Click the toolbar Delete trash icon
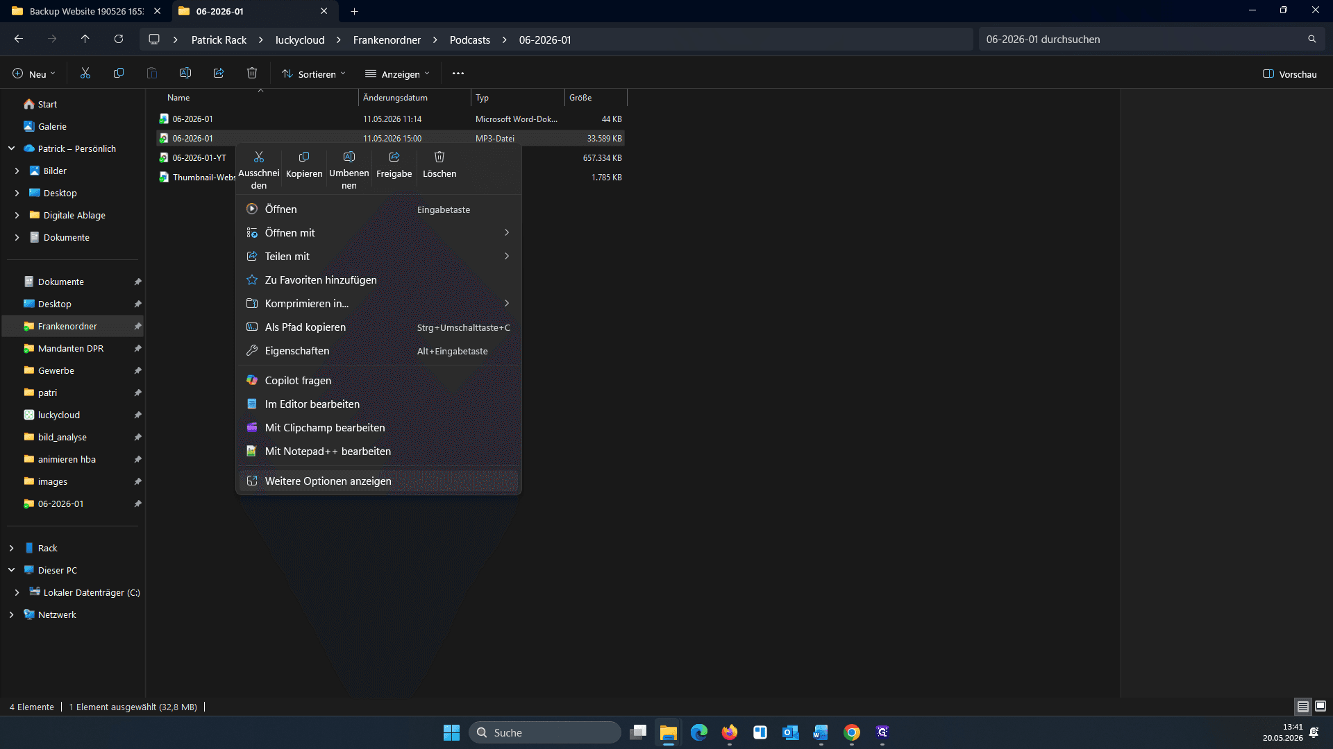 [252, 74]
